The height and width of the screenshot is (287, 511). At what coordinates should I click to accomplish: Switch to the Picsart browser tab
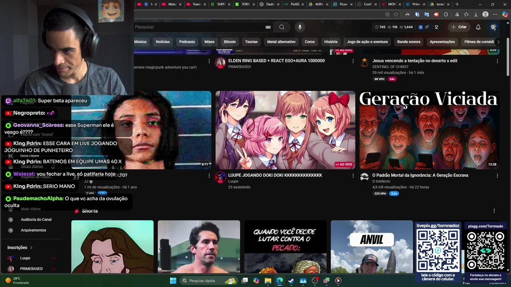point(343,4)
